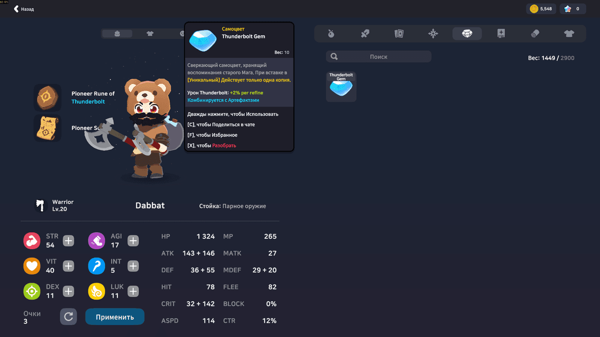This screenshot has height=337, width=600.
Task: Click the LUK clover stat icon
Action: 96,291
